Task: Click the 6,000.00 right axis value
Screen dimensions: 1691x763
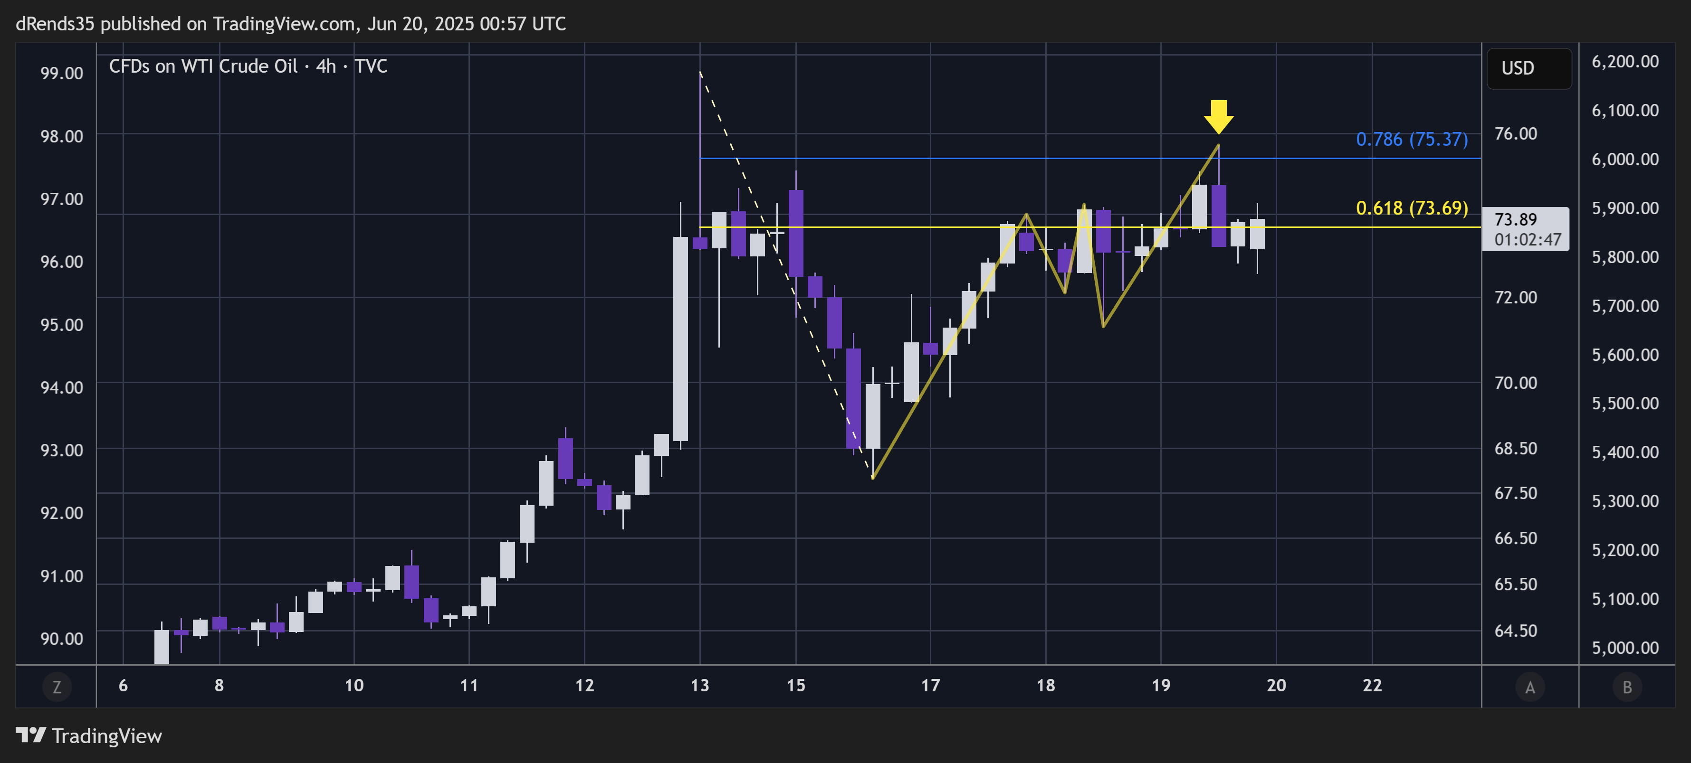Action: (1624, 160)
